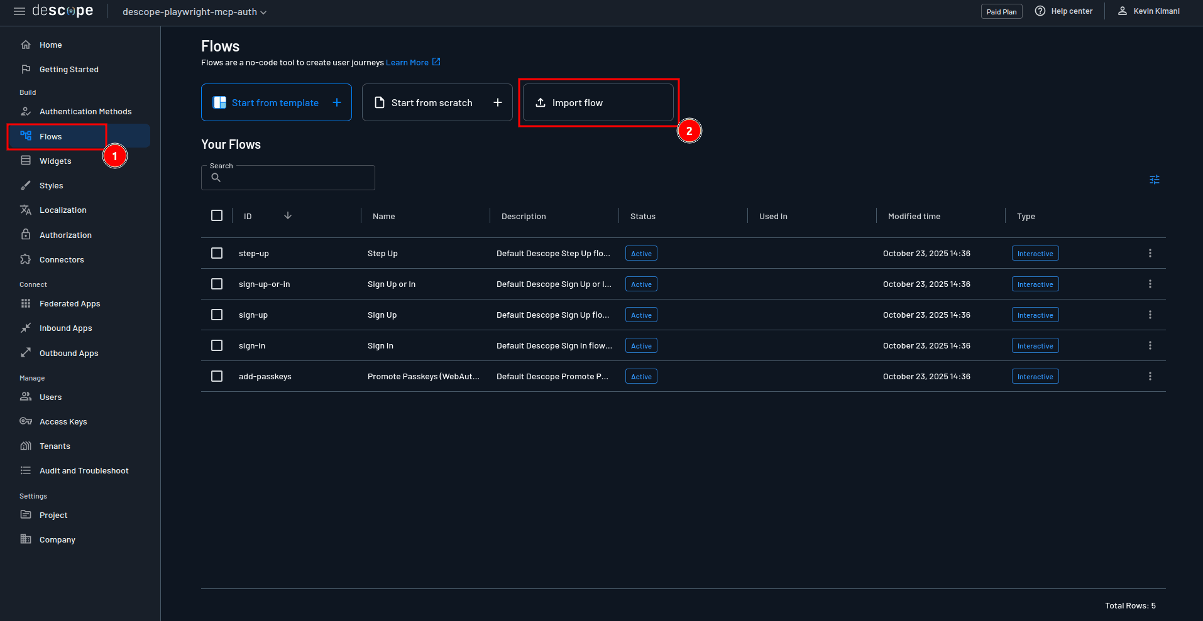1203x621 pixels.
Task: Navigate to Localization settings
Action: point(63,210)
